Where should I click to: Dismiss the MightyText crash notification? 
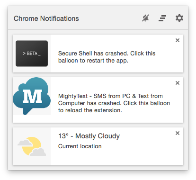pos(178,83)
